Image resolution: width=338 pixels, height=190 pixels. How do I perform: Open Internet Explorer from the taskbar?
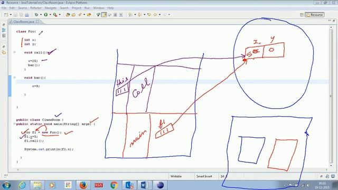(x=22, y=185)
